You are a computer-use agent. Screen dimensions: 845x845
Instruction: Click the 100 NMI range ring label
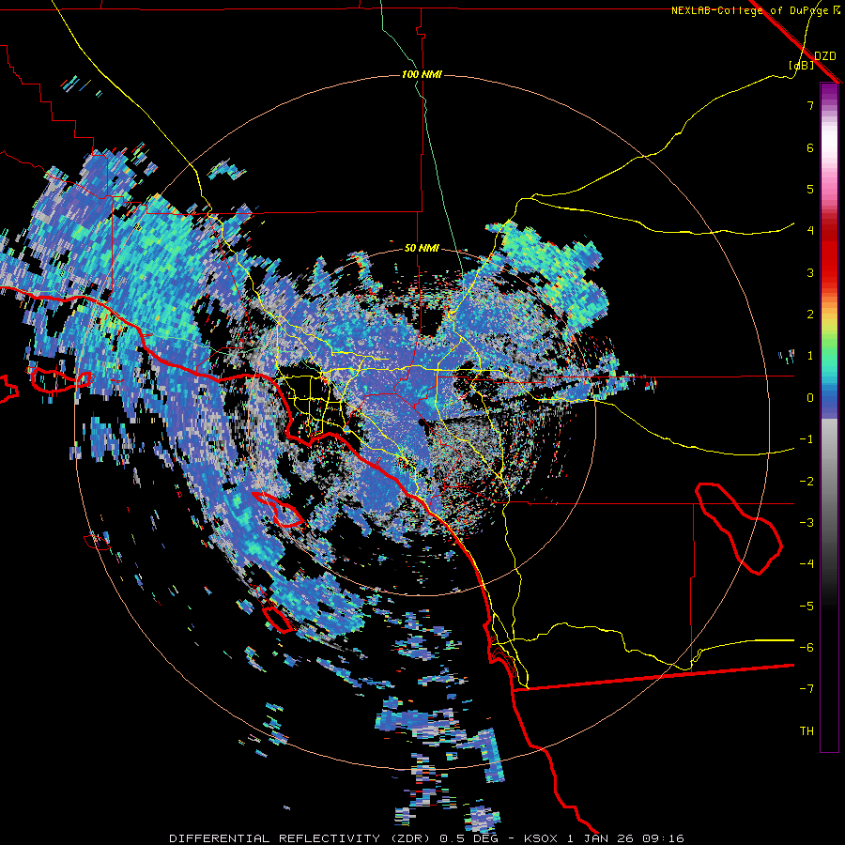pos(422,74)
